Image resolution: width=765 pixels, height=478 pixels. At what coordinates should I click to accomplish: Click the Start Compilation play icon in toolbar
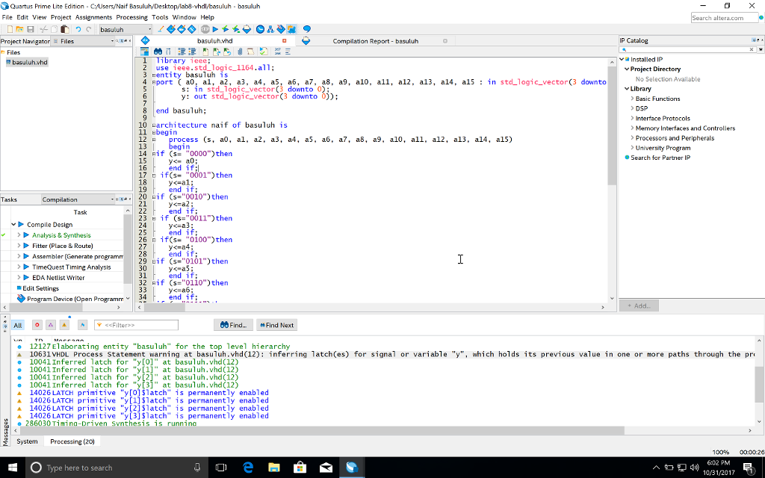click(214, 29)
